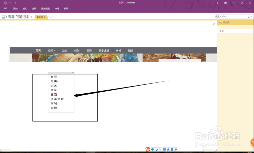Switch to the 插入 ribbon tab
This screenshot has height=153, width=254.
click(x=25, y=8)
